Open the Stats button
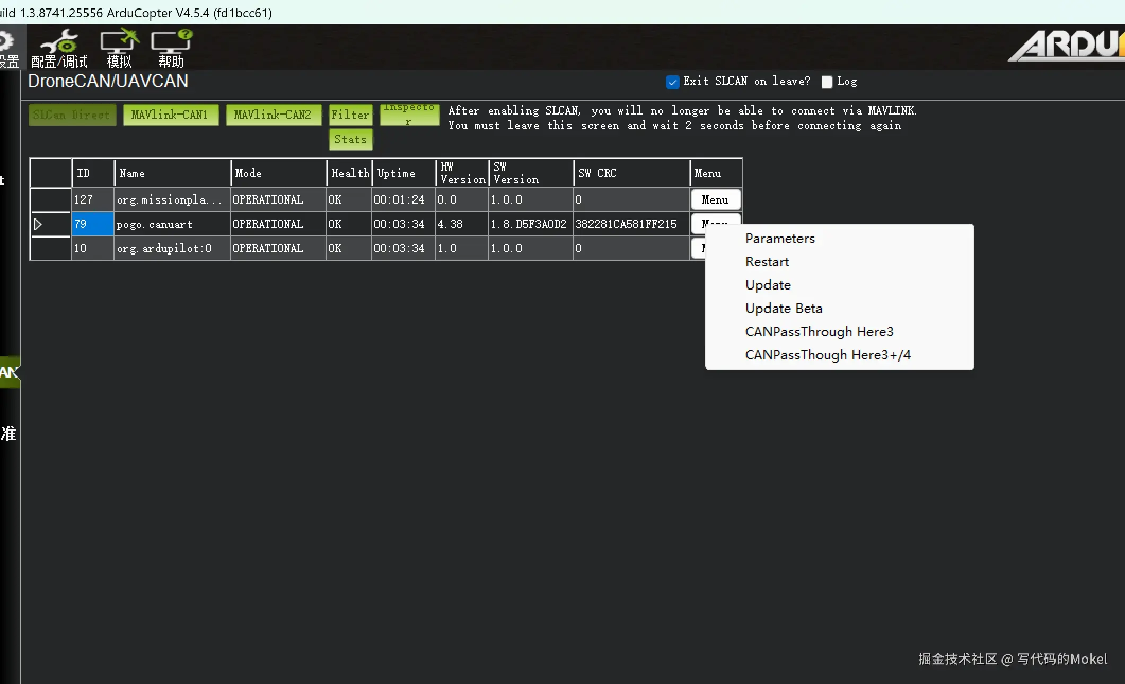 (350, 139)
